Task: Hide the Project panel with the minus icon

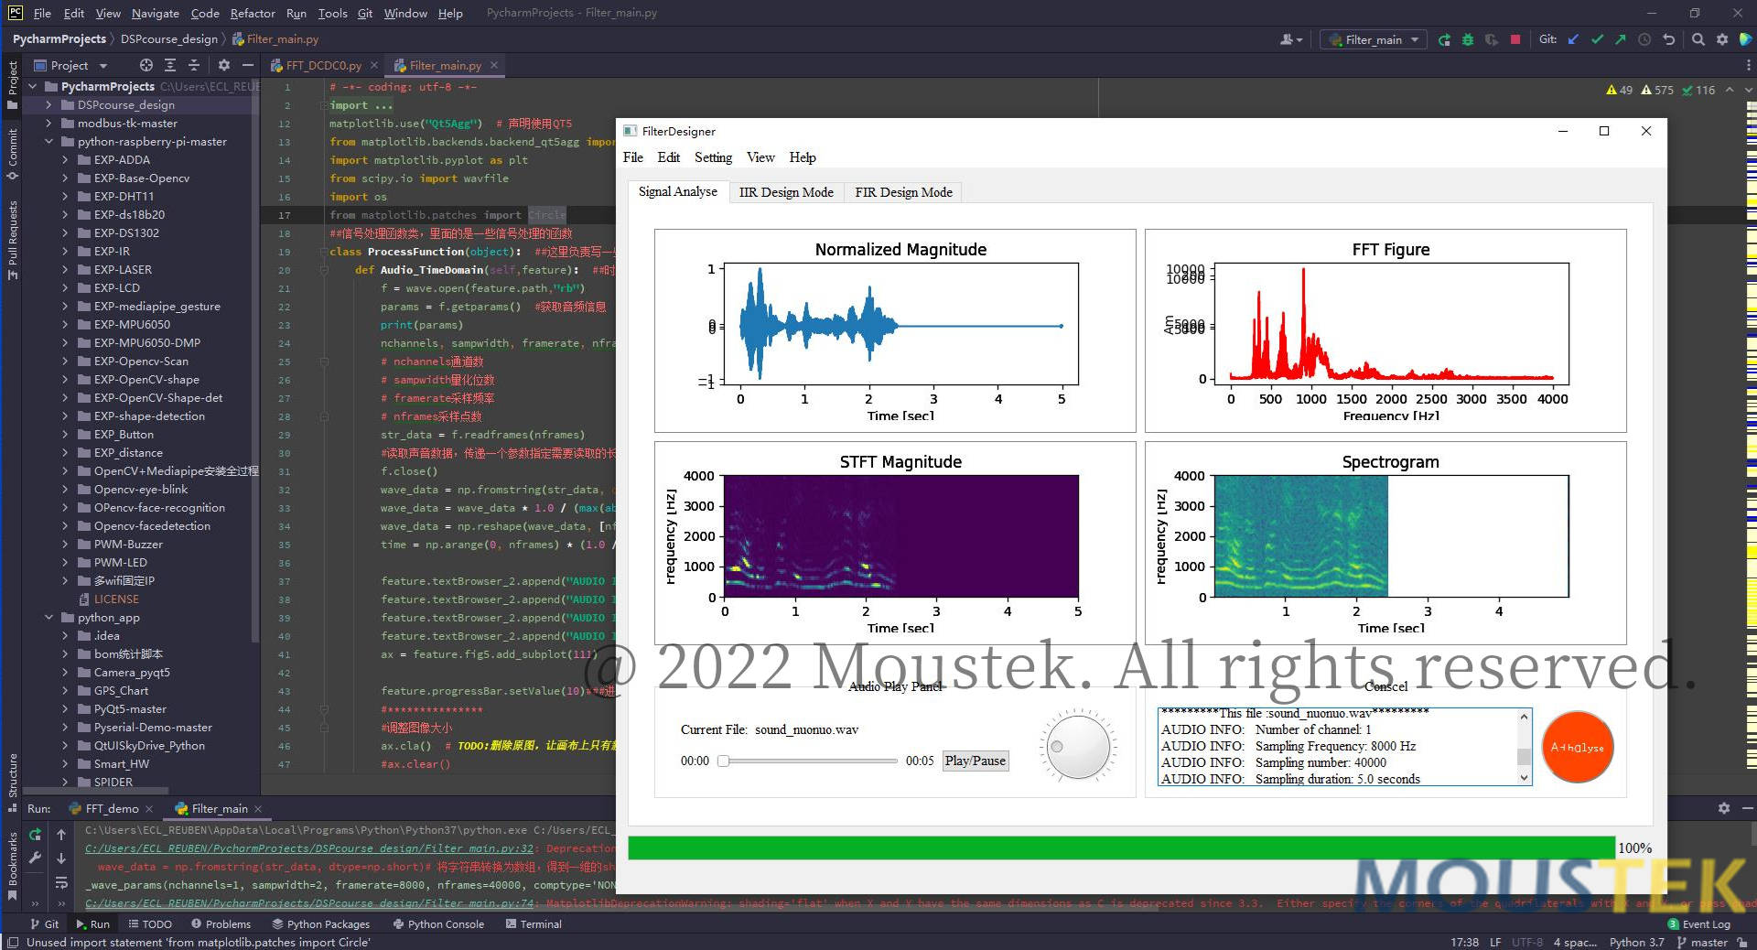Action: (247, 65)
